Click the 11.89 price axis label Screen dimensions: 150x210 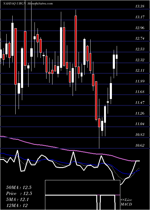coord(140,81)
